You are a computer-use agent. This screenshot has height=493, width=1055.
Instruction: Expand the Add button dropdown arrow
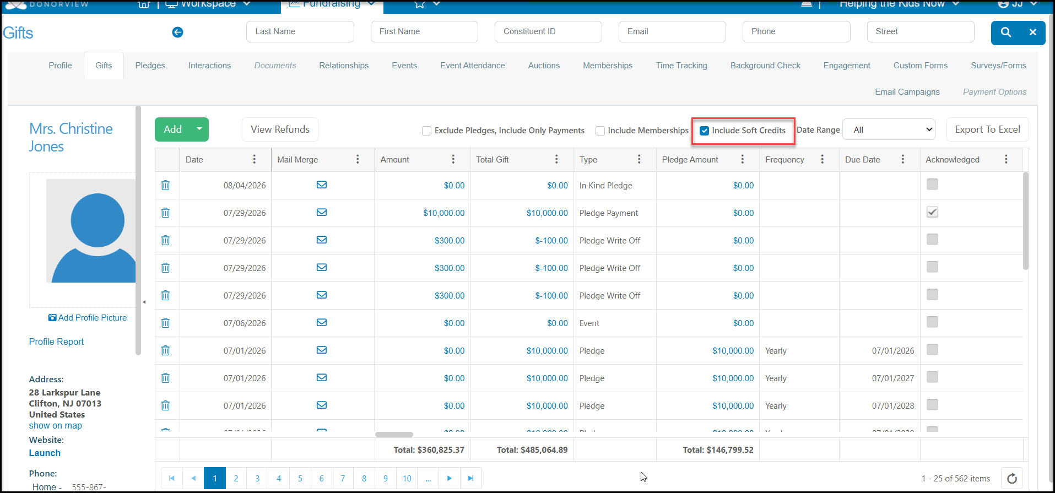[x=199, y=129]
